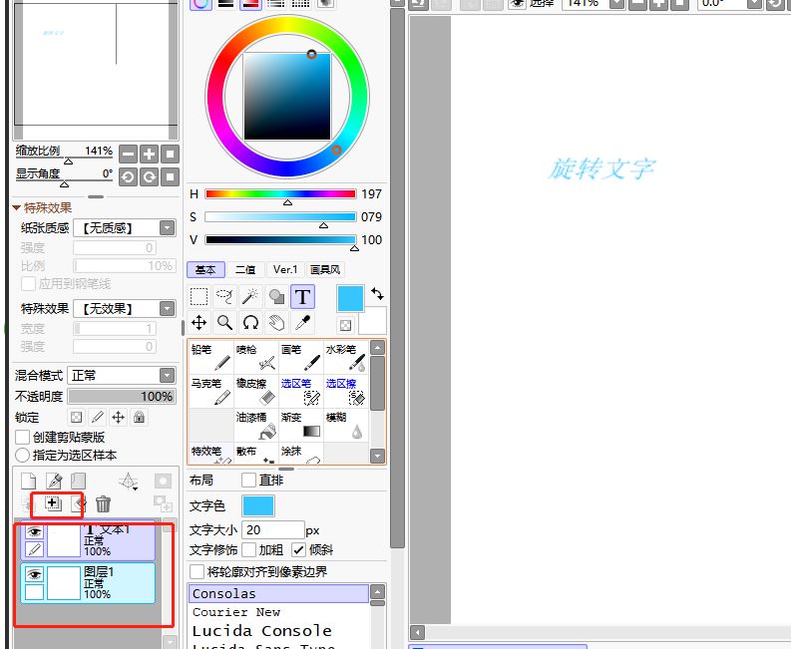Image resolution: width=791 pixels, height=649 pixels.
Task: Select the eyedropper tool
Action: (302, 323)
